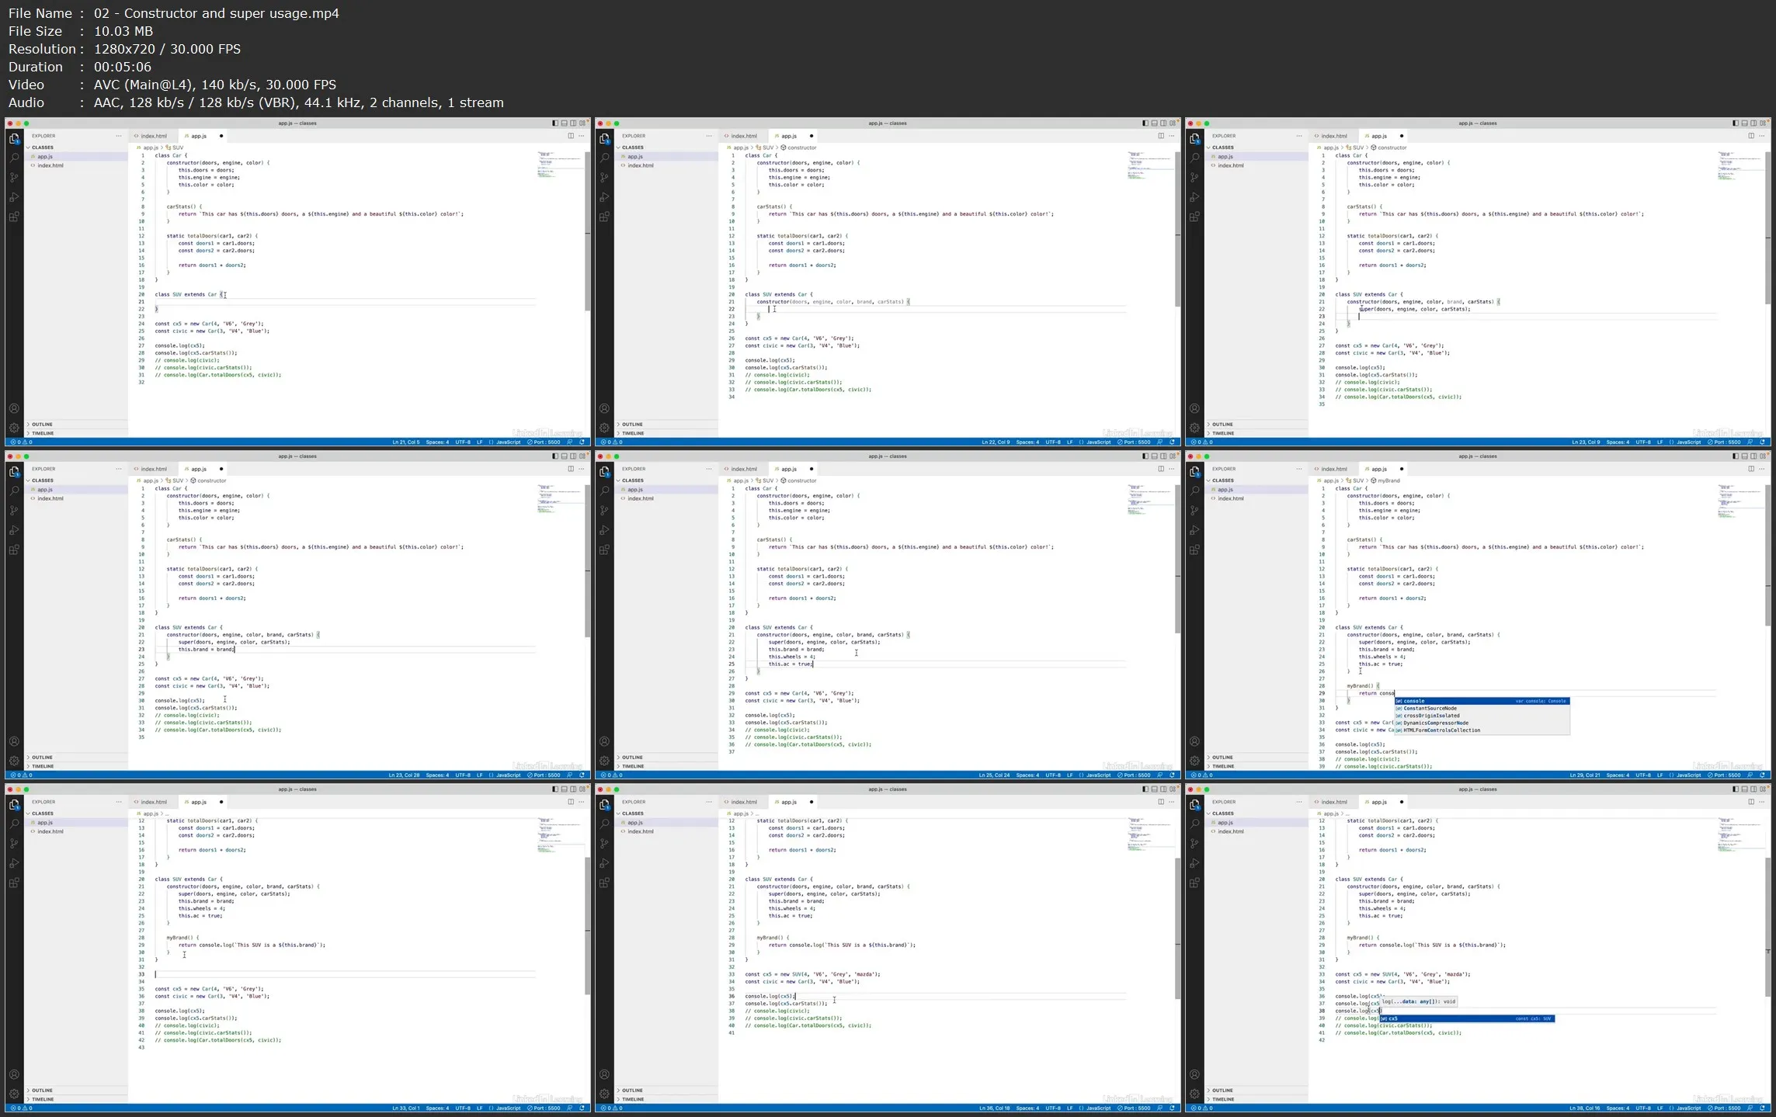Screen dimensions: 1776x1117
Task: Toggle primary sidebar in top-left frame title bar
Action: pos(554,123)
